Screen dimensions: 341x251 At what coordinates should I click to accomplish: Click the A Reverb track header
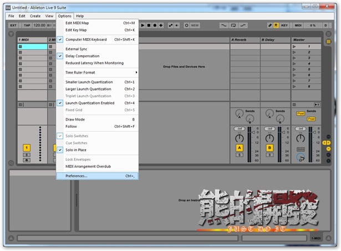tap(245, 40)
